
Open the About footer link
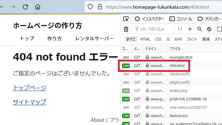[98, 120]
